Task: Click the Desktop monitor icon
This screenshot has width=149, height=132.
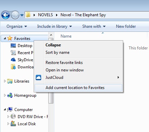Action: [x=13, y=46]
